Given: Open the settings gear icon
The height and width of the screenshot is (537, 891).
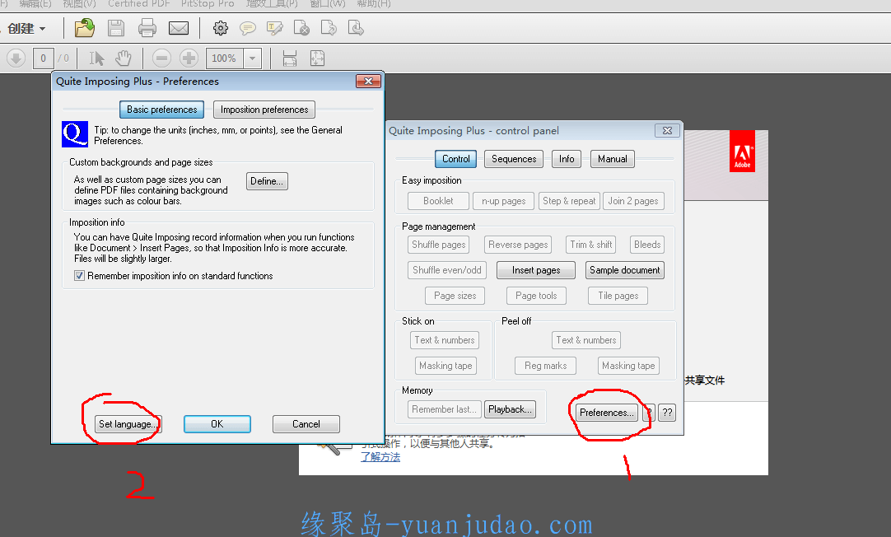Looking at the screenshot, I should pos(221,28).
